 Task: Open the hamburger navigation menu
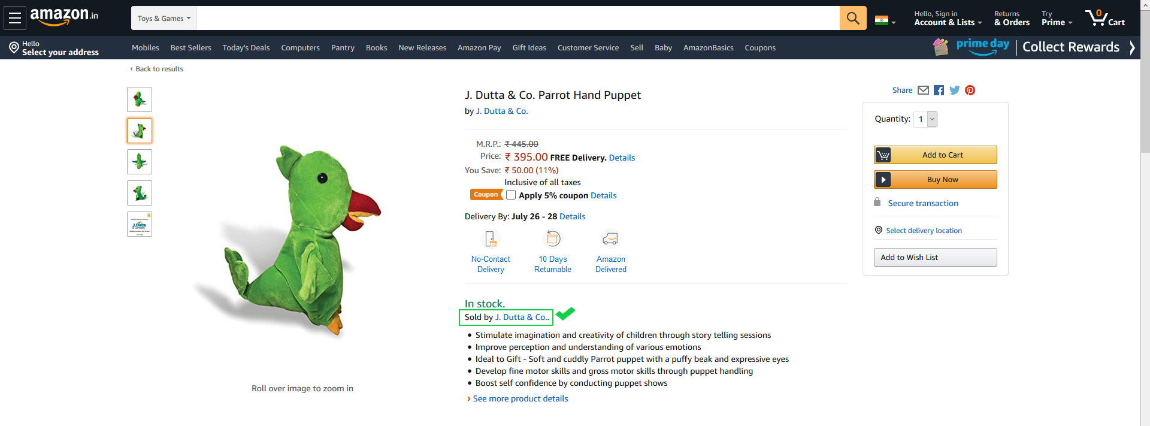(15, 18)
